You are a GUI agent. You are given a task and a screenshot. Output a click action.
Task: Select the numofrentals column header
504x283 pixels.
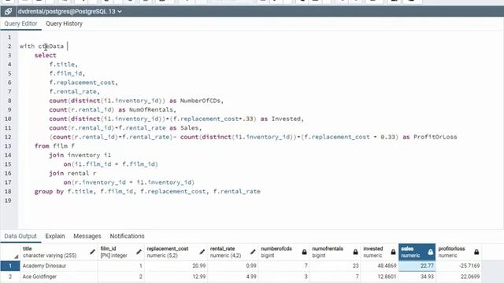(x=335, y=252)
